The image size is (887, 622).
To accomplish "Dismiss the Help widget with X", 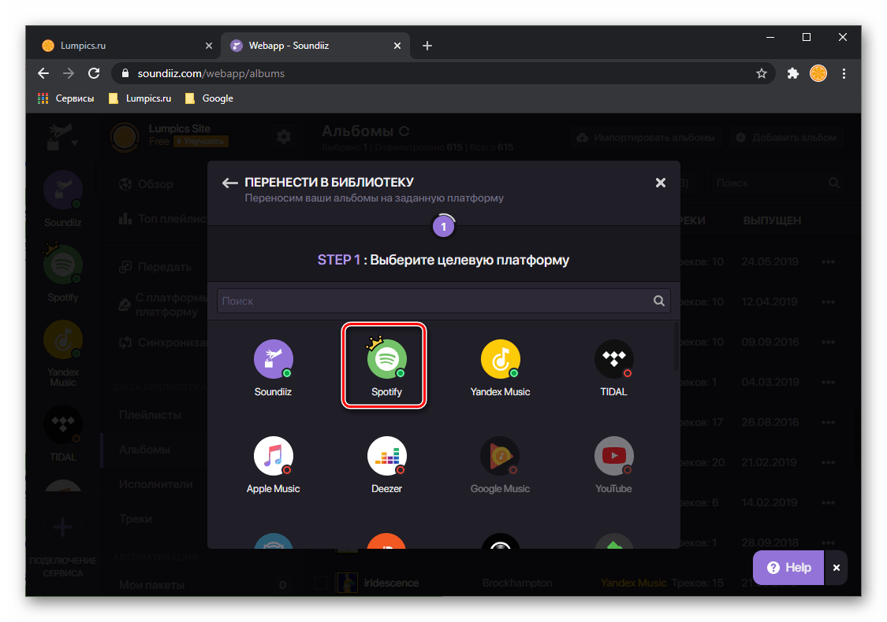I will 837,567.
